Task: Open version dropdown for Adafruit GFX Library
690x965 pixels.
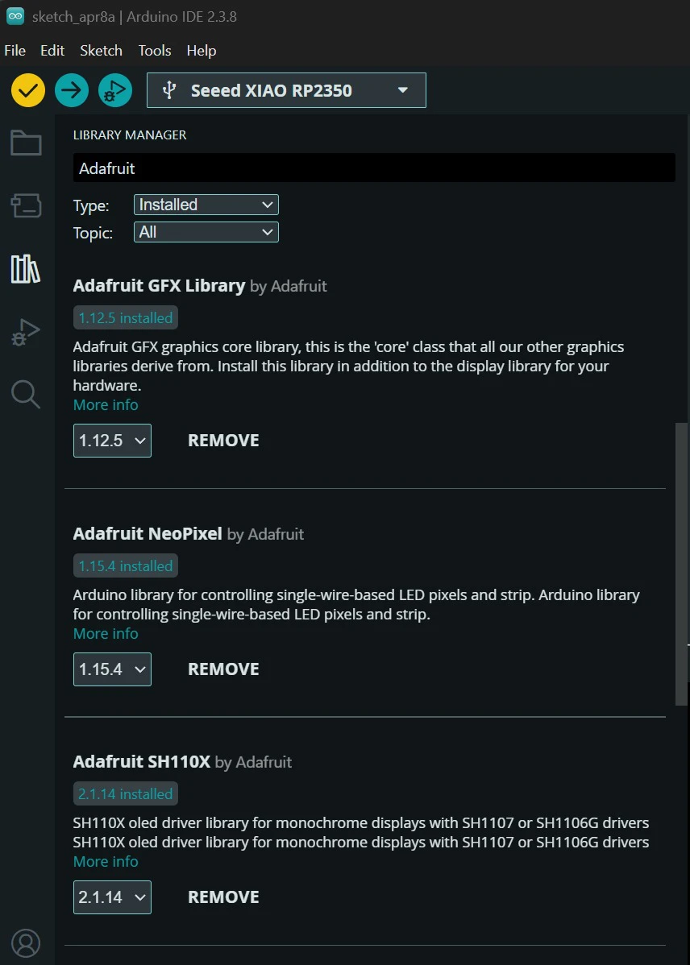Action: pyautogui.click(x=112, y=441)
